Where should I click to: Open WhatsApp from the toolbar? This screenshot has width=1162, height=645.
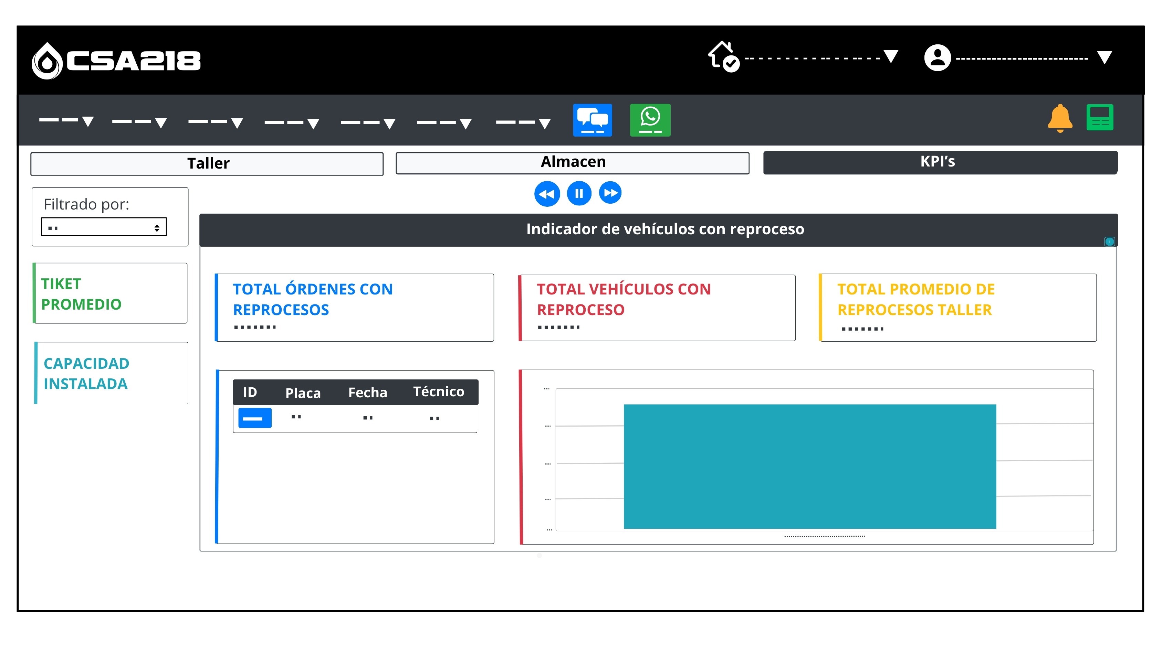[650, 119]
